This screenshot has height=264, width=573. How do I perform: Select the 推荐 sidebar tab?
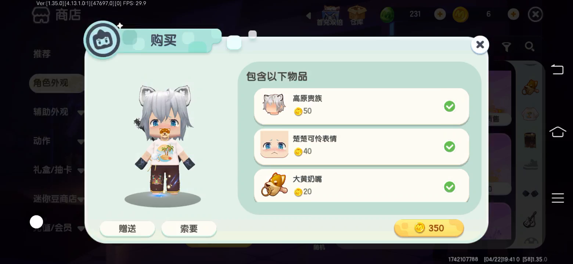click(x=42, y=54)
